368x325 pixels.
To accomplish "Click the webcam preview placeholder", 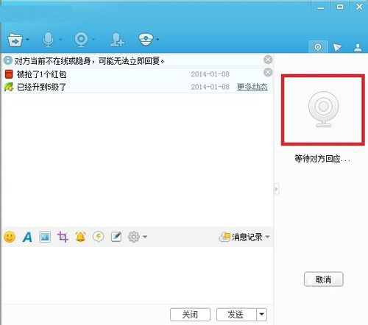I will (x=323, y=110).
